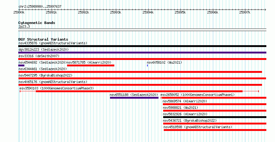Open the nsv4518598 gnomADStructuralVariants label
Viewport: 275px width, 142px height.
[198, 127]
